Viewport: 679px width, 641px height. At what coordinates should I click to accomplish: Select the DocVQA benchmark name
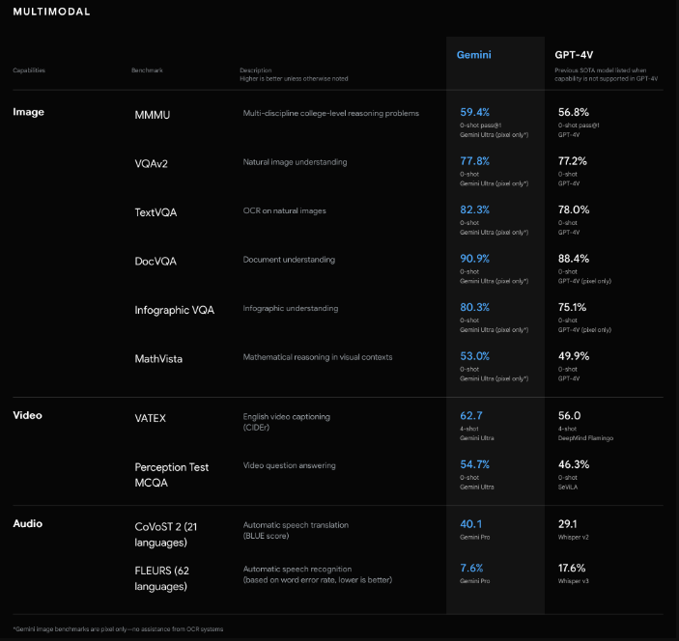pos(156,262)
